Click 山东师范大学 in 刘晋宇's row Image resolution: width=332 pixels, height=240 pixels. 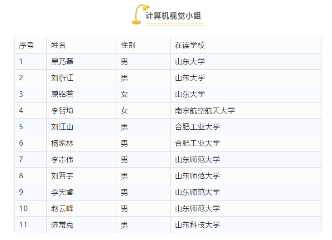197,176
